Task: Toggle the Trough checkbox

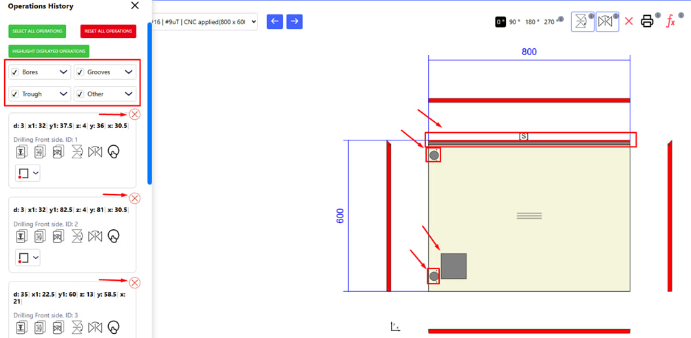Action: coord(15,94)
